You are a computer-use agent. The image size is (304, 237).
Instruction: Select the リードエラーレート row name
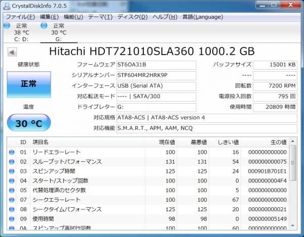point(56,152)
